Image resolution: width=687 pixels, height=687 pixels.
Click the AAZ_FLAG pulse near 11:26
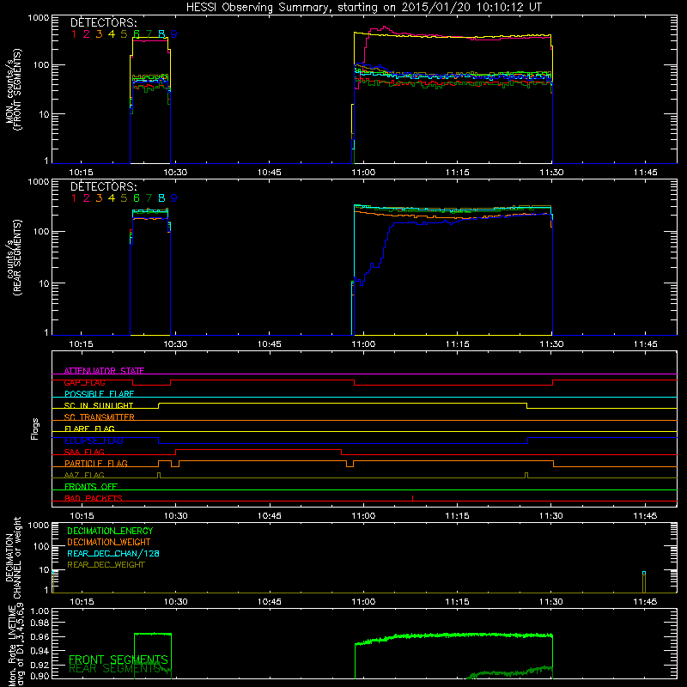point(526,476)
